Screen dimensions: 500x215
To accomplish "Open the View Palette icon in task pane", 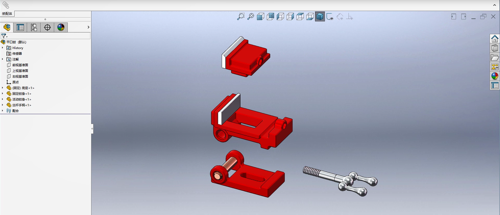I will click(495, 67).
